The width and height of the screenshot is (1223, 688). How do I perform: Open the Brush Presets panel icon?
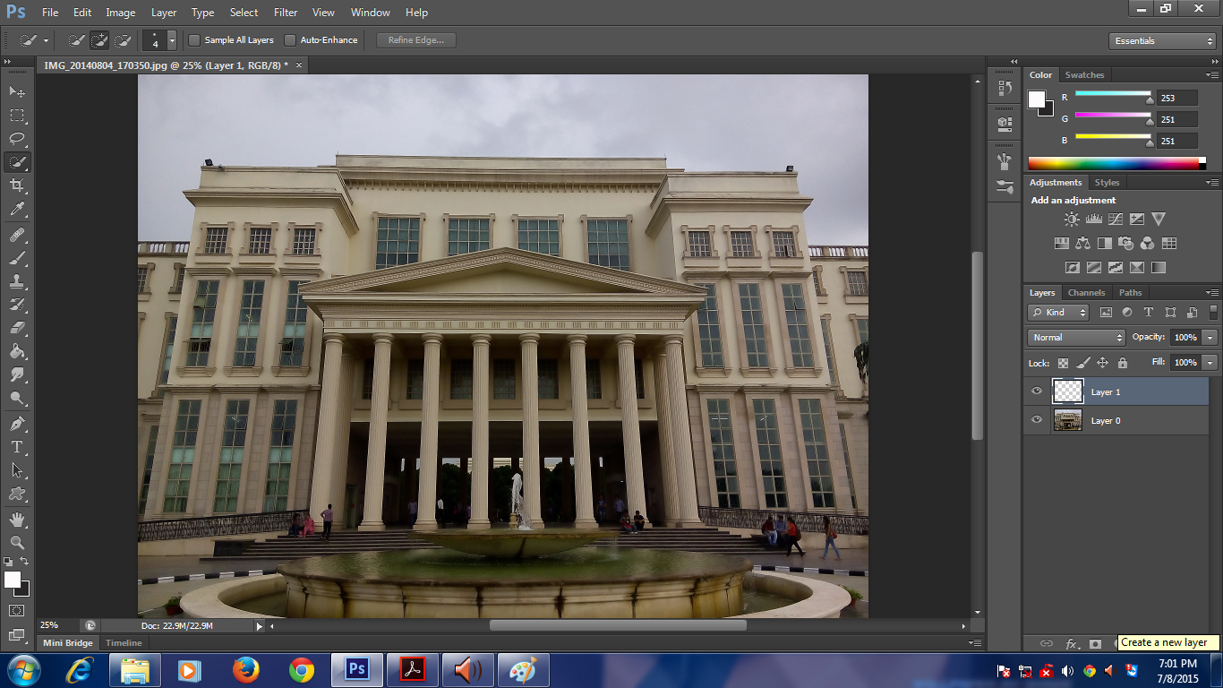click(x=1004, y=187)
